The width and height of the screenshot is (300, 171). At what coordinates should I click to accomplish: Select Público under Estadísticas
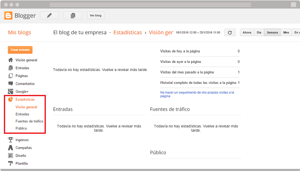click(21, 128)
